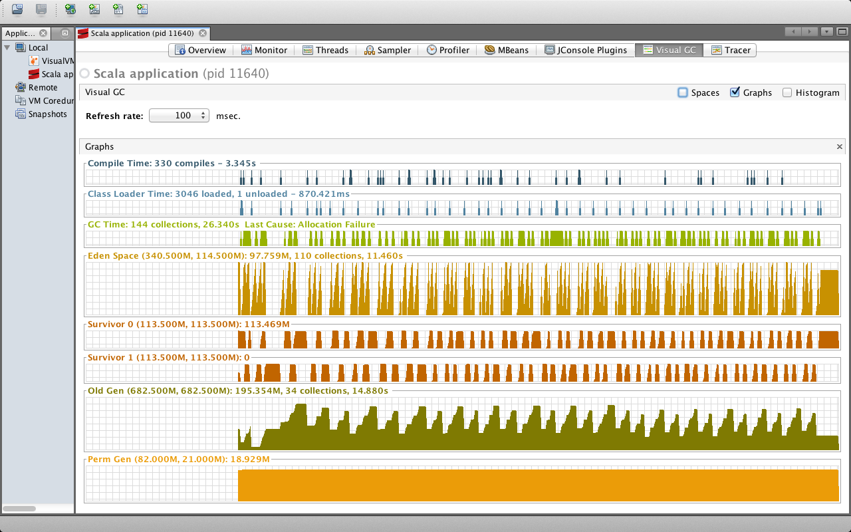Select the Visual GC tab
Viewport: 851px width, 532px height.
[669, 50]
